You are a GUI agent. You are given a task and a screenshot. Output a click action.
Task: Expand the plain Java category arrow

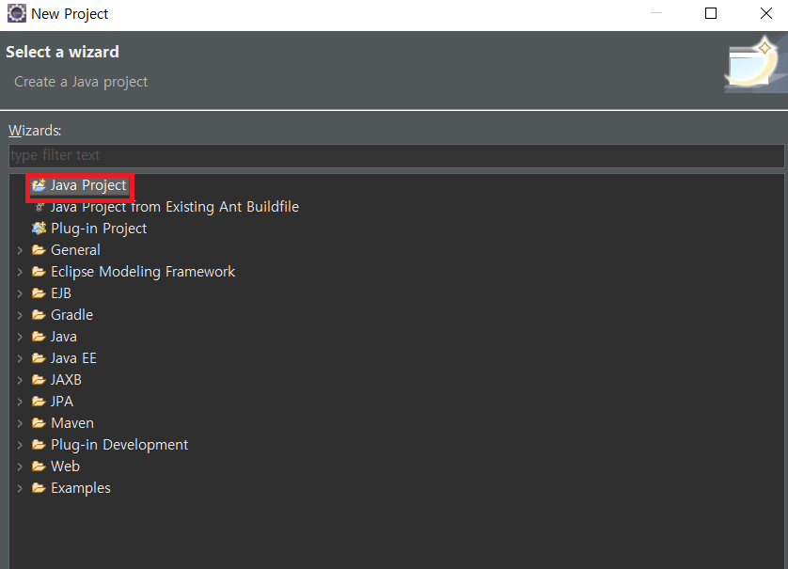[20, 337]
